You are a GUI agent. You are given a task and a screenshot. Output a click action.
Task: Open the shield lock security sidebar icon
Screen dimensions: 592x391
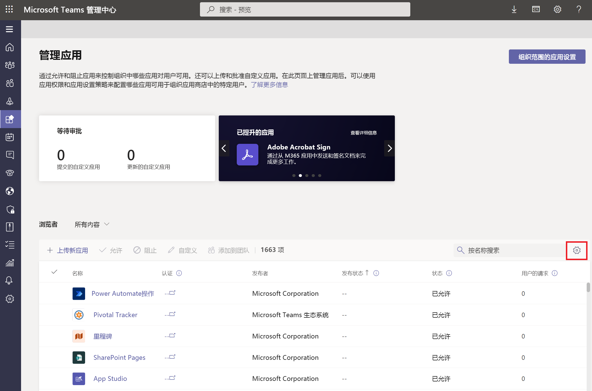(x=10, y=210)
